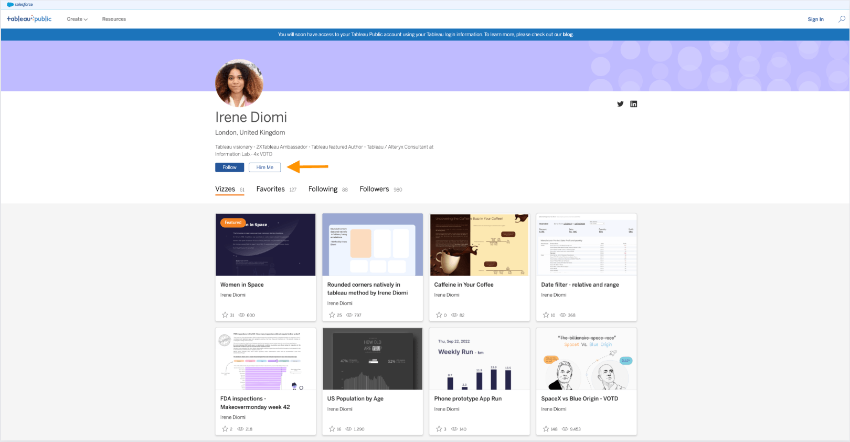Open the Women in Space thumbnail

pyautogui.click(x=265, y=245)
